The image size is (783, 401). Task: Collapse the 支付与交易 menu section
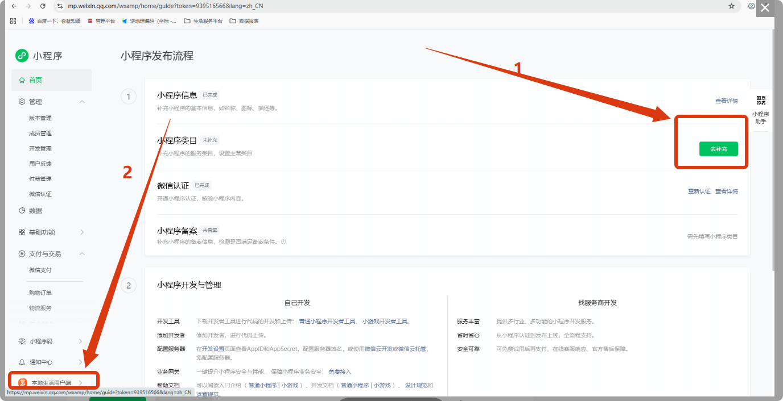[x=82, y=253]
